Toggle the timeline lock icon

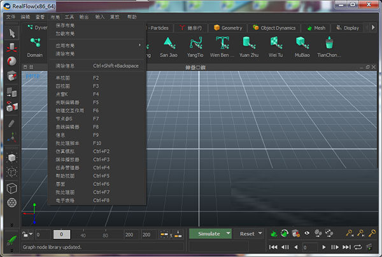click(x=25, y=234)
